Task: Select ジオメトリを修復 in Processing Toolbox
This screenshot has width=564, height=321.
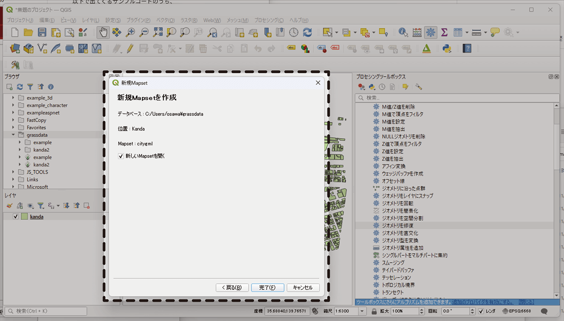Action: pyautogui.click(x=398, y=225)
